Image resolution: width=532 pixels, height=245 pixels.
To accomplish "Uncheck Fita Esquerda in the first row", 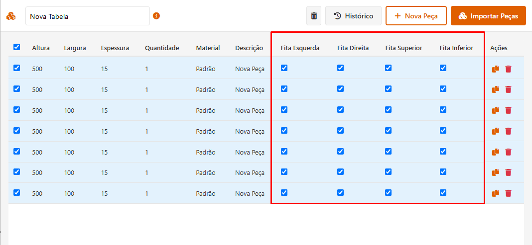I will [x=284, y=68].
